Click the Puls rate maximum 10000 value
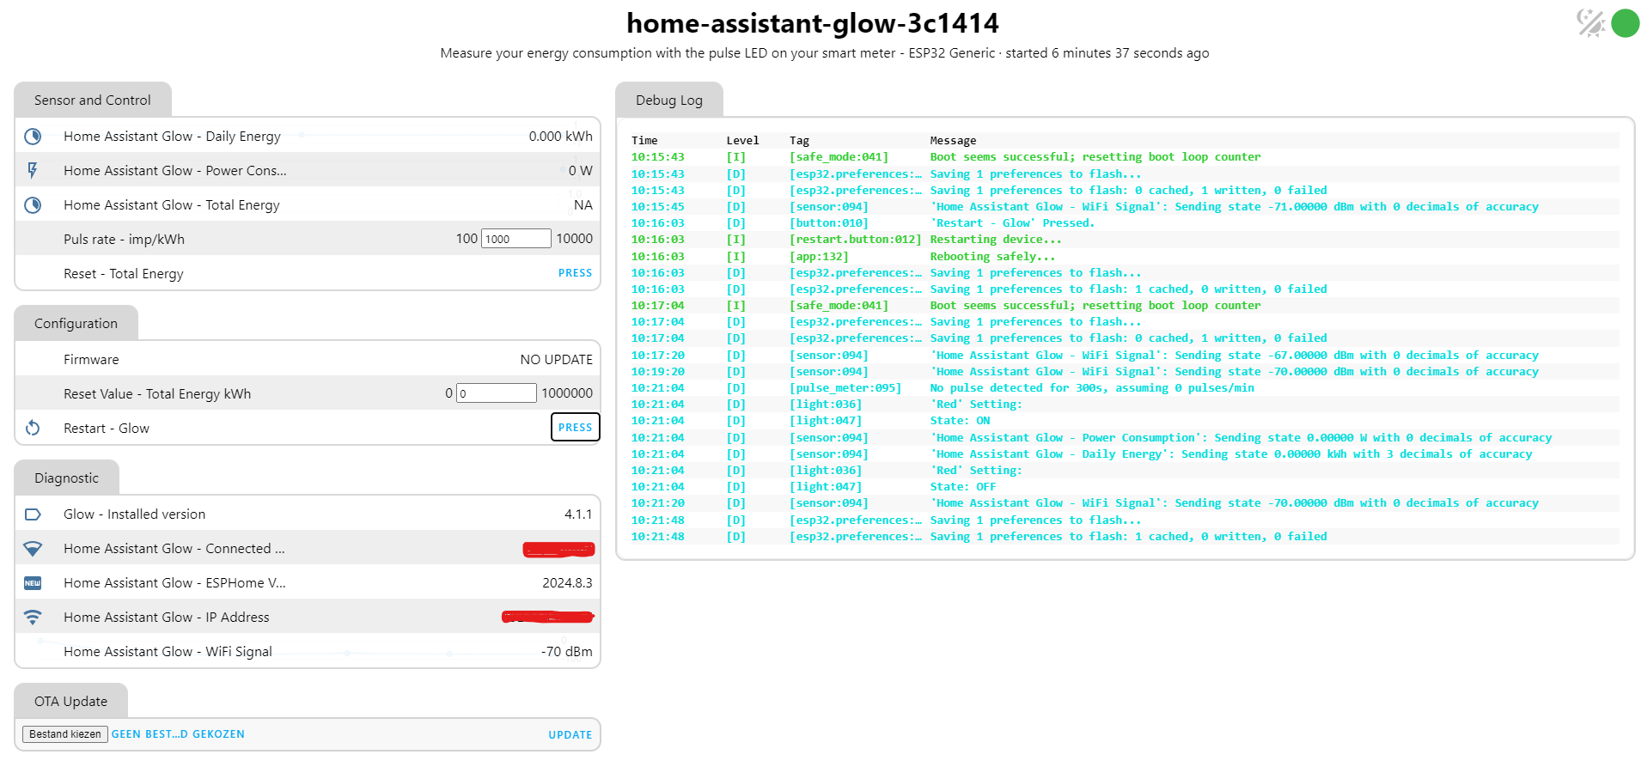 [x=575, y=239]
